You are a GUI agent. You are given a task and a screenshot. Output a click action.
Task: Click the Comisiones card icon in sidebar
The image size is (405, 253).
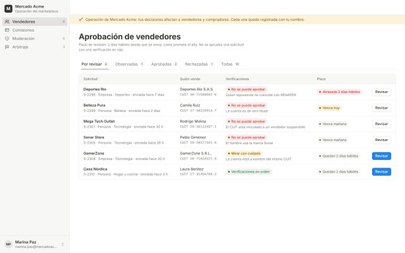tap(7, 30)
